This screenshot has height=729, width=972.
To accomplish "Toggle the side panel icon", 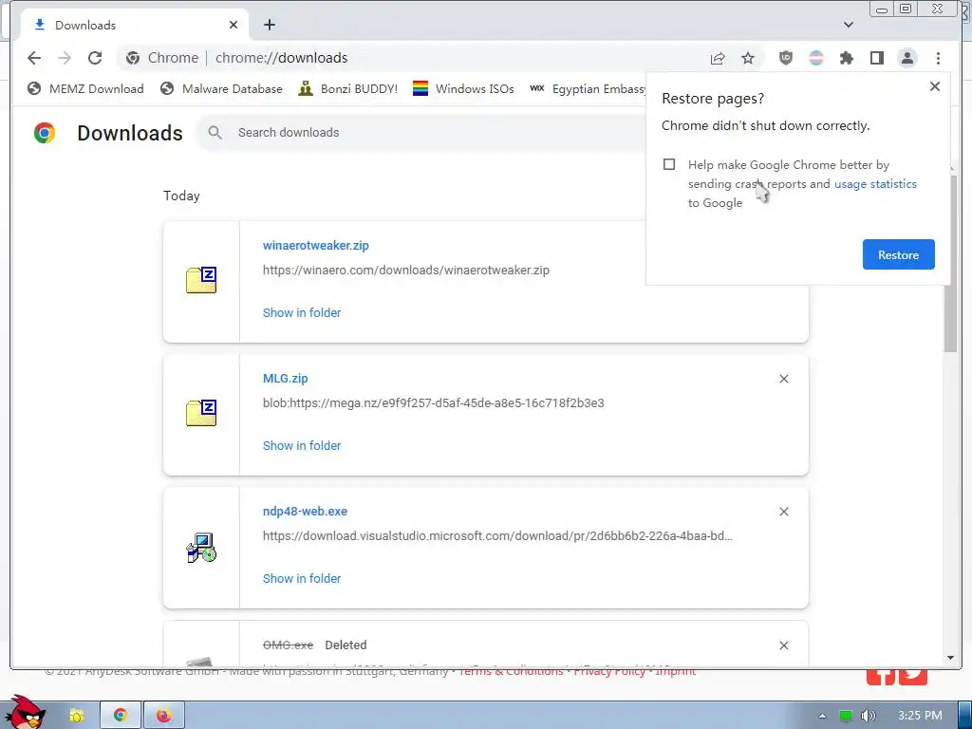I will click(x=876, y=58).
